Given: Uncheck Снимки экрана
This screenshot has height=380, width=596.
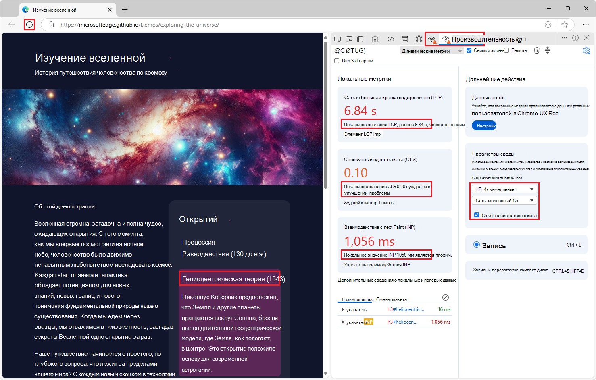Looking at the screenshot, I should [469, 50].
